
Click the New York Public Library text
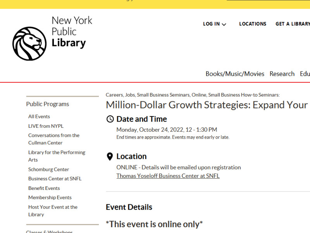point(72,32)
